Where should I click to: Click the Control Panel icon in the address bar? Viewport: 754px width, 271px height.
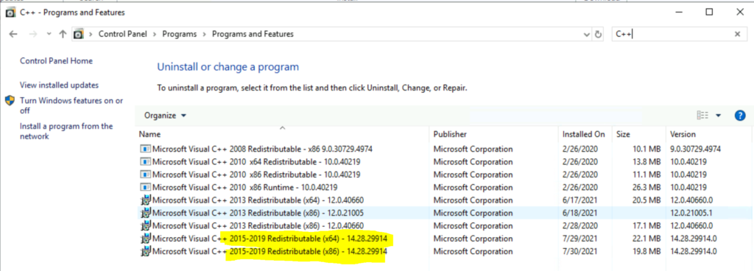(x=78, y=34)
